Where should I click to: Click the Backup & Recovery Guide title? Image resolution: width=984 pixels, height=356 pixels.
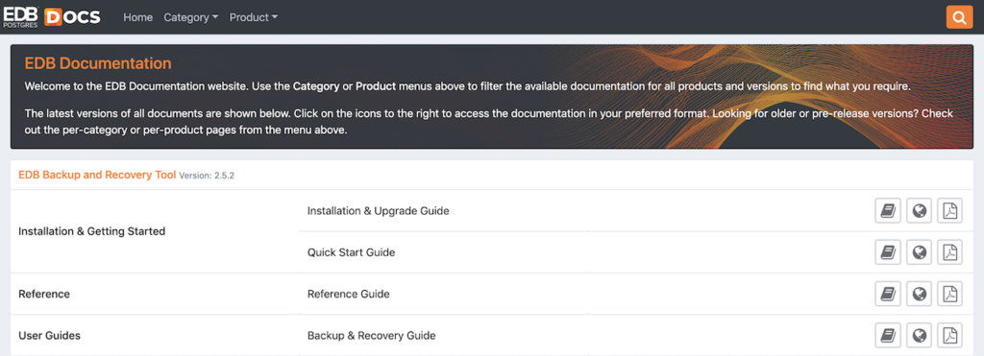(372, 335)
